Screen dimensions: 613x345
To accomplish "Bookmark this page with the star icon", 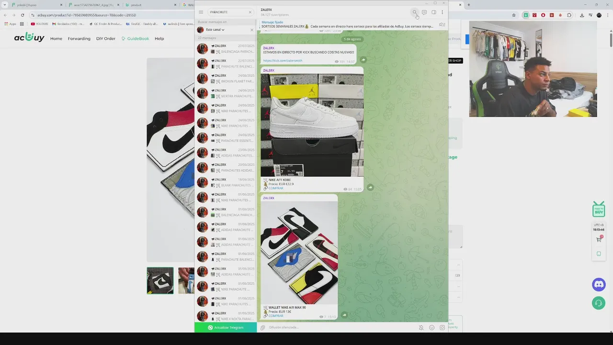I will (514, 15).
